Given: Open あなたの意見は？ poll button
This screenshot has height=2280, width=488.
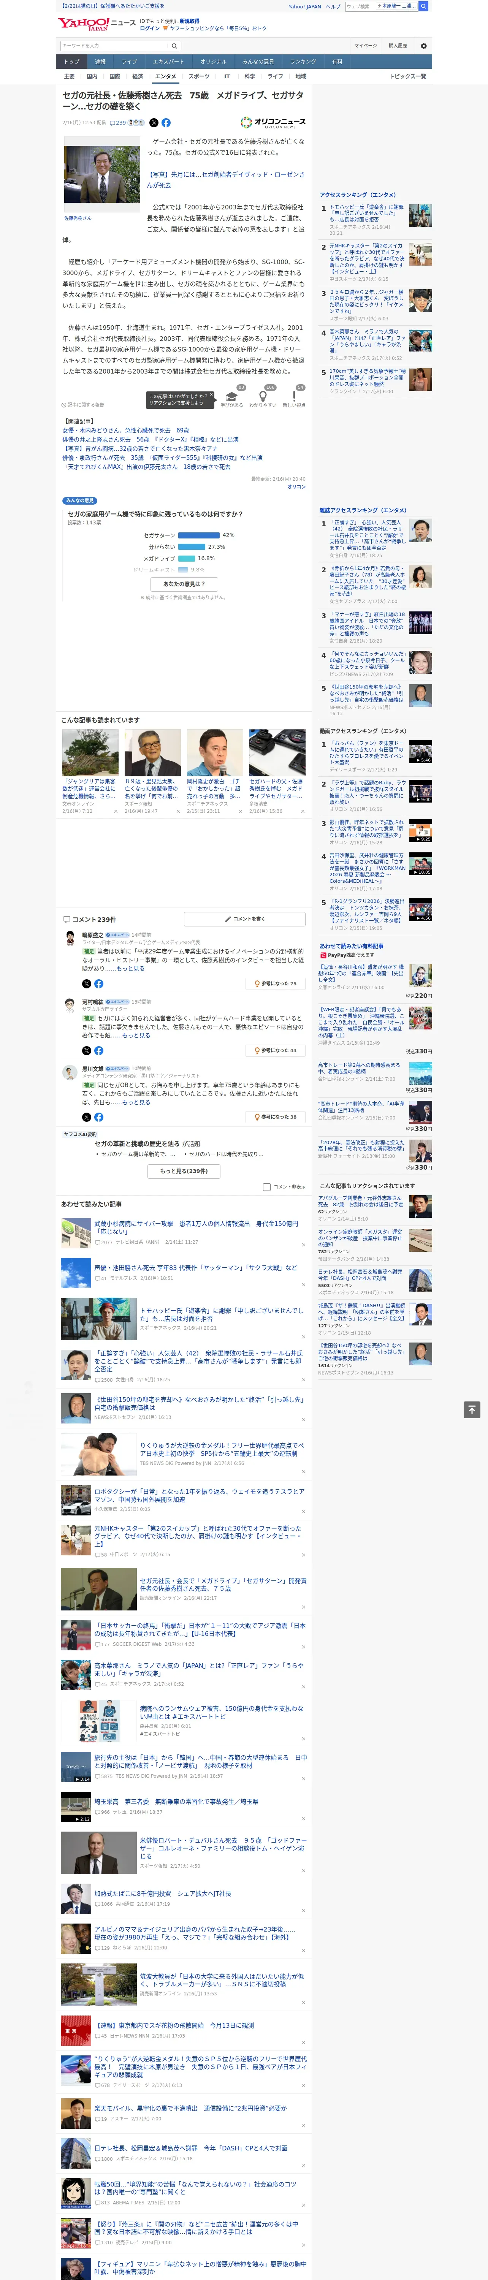Looking at the screenshot, I should (184, 584).
